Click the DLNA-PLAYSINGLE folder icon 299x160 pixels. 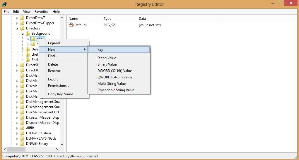(22, 138)
